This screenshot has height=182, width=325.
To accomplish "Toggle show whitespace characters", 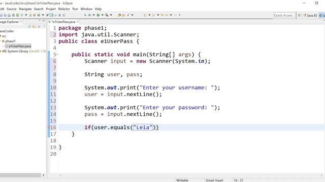I will pyautogui.click(x=63, y=15).
